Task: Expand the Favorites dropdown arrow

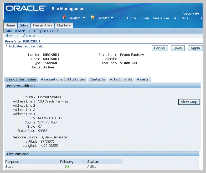Action: tap(112, 18)
